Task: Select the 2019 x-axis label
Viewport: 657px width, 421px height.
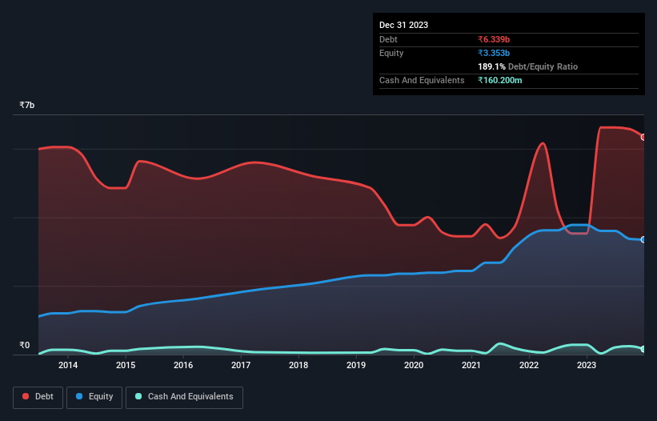Action: [356, 365]
